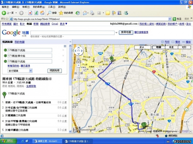
Task: Remove destination A with its X
Action: pyautogui.click(x=63, y=50)
